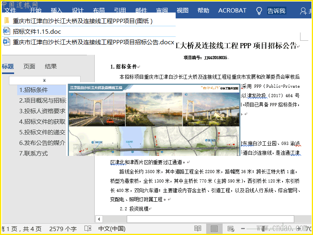The width and height of the screenshot is (313, 235).
Task: Switch to the 邮件 ribbon tab
Action: 141,11
